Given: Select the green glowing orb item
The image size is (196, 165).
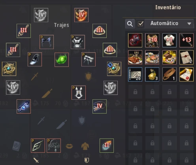Looking at the screenshot, I should pos(62,60).
